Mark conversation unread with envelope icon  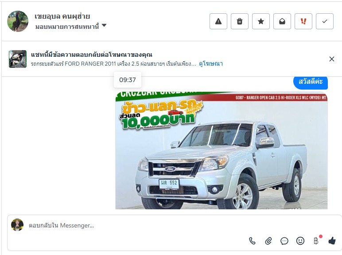[282, 21]
